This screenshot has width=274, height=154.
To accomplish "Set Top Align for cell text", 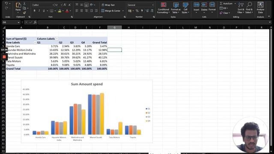I will point(77,5).
